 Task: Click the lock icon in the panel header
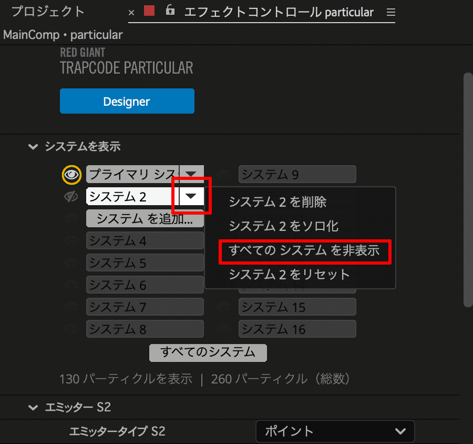[x=169, y=12]
